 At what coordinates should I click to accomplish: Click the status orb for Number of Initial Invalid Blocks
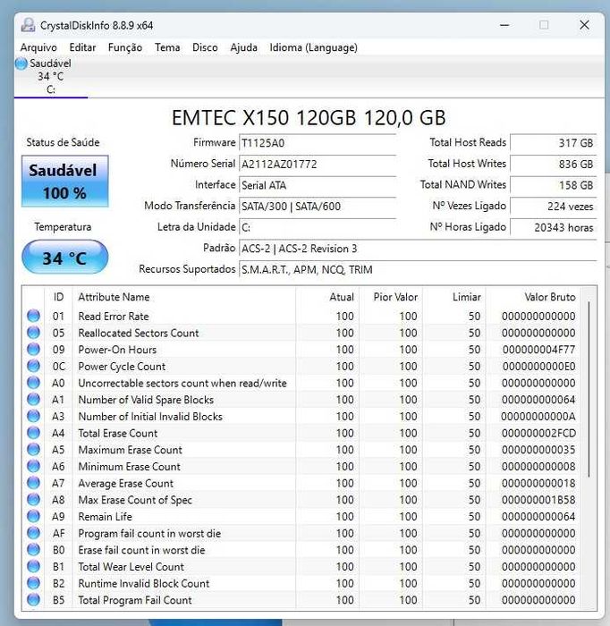33,416
